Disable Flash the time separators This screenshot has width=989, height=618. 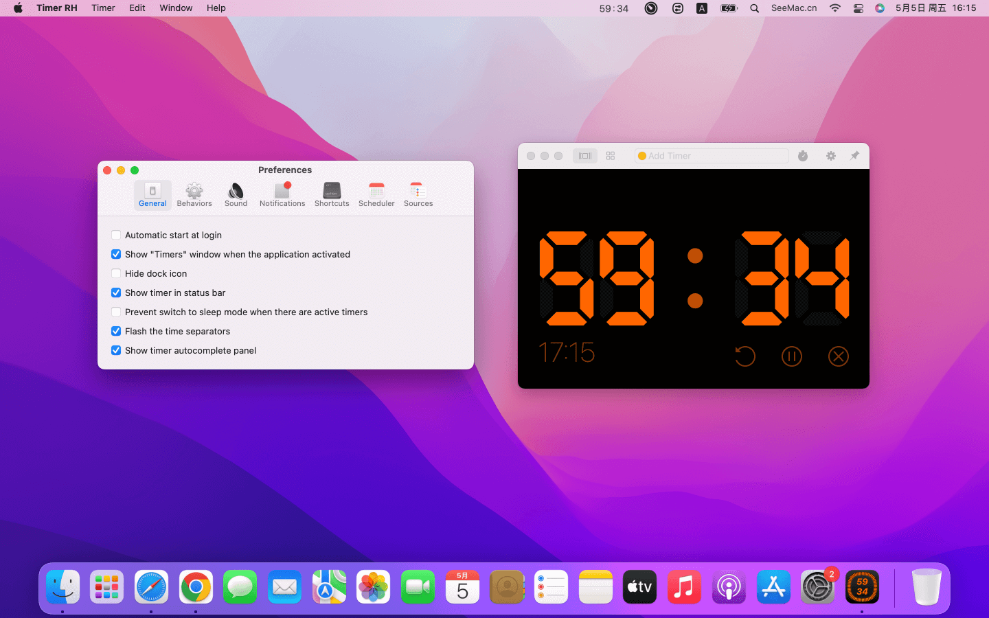(x=116, y=331)
